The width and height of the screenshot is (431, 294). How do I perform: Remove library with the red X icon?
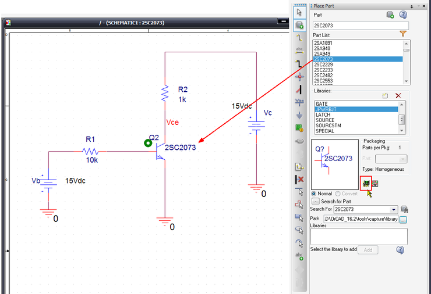click(x=398, y=95)
